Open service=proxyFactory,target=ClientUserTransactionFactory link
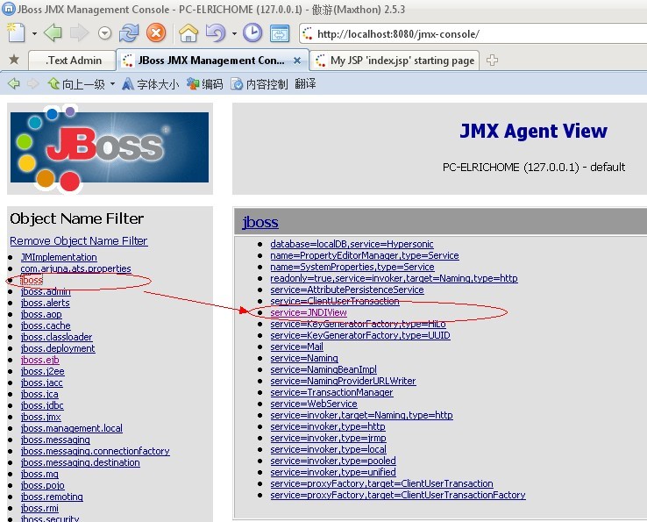647x522 pixels. [x=398, y=495]
